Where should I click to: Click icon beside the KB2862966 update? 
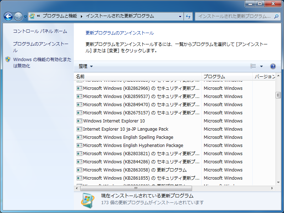click(x=79, y=88)
